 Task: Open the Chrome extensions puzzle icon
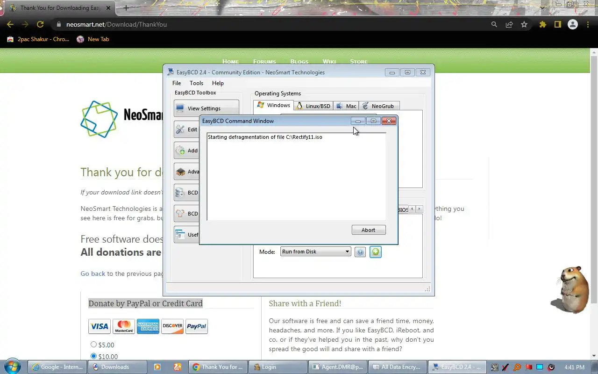coord(542,24)
